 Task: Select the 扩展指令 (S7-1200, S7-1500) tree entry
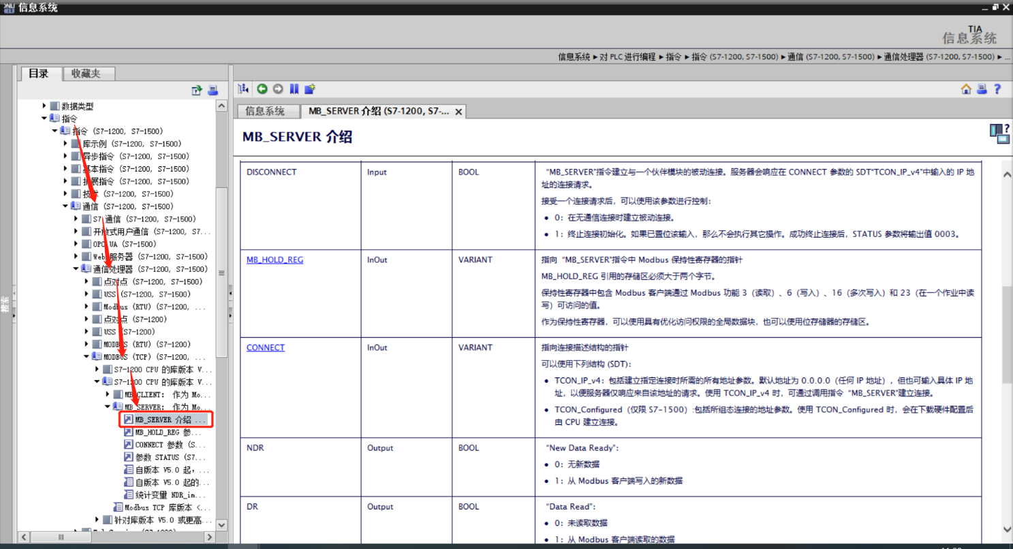coord(136,181)
